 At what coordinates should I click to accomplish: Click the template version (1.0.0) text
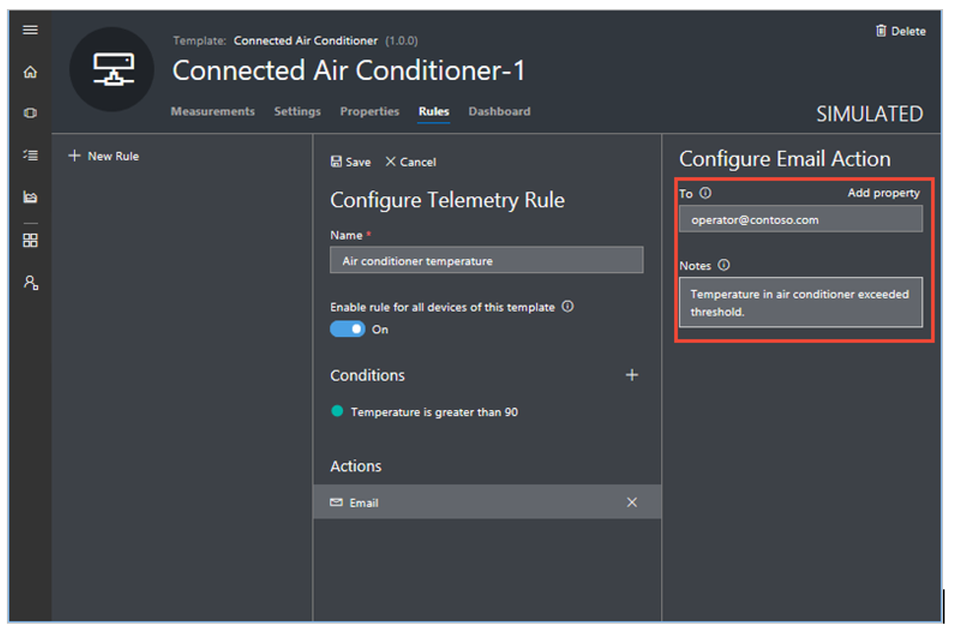click(x=401, y=40)
